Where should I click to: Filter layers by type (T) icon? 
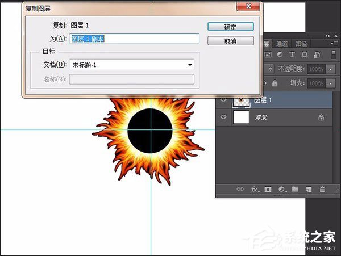(x=292, y=55)
